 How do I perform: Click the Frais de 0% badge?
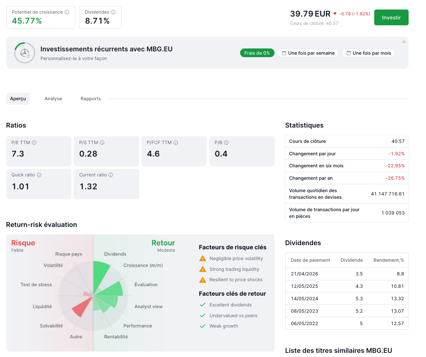click(x=257, y=53)
